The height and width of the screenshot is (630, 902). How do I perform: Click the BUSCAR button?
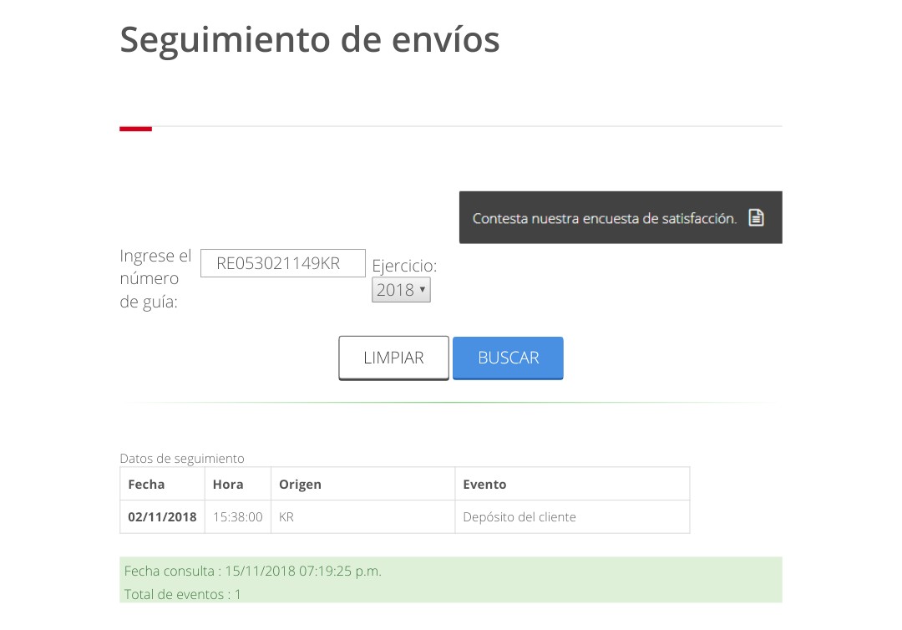(508, 358)
